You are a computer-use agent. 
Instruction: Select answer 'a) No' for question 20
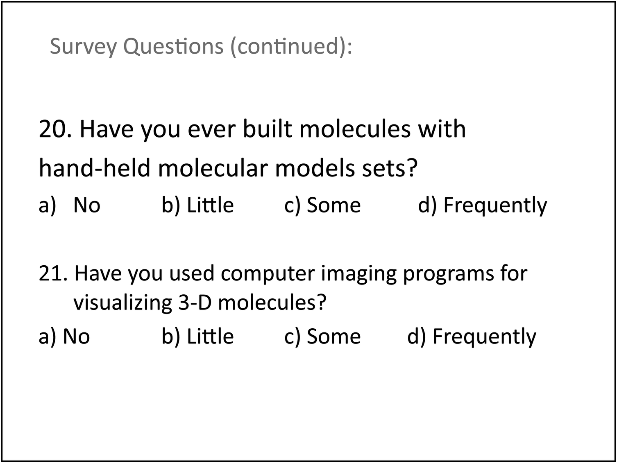(70, 205)
